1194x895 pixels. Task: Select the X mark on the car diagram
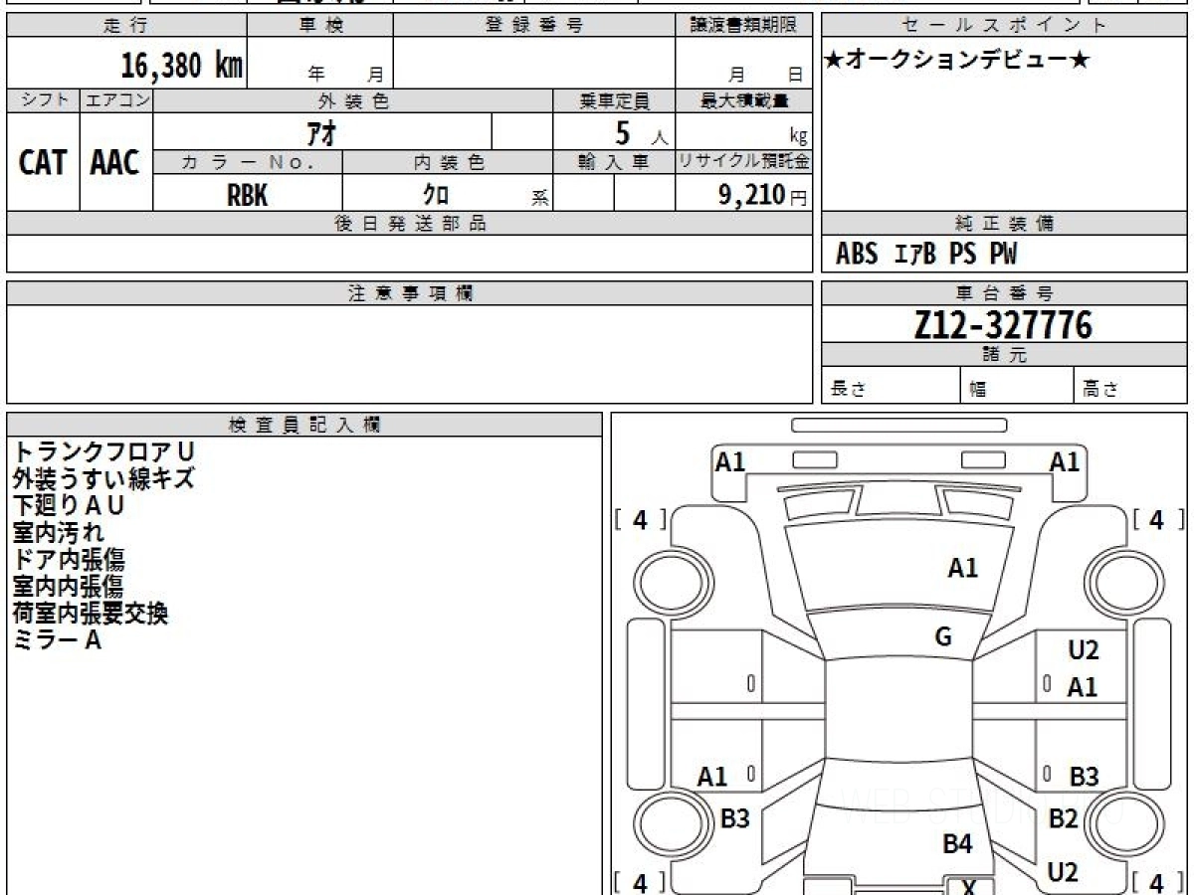(968, 886)
